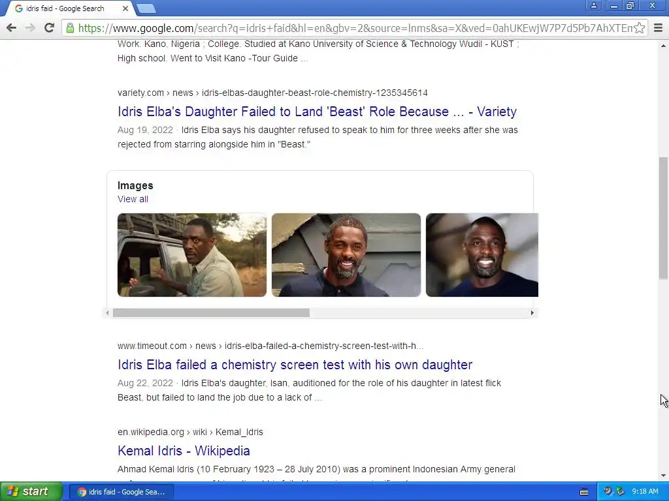
Task: Open the image of man beside truck
Action: (192, 255)
